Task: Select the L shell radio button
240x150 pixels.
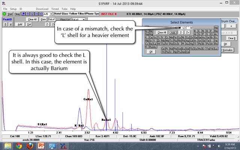Action: (x=180, y=28)
